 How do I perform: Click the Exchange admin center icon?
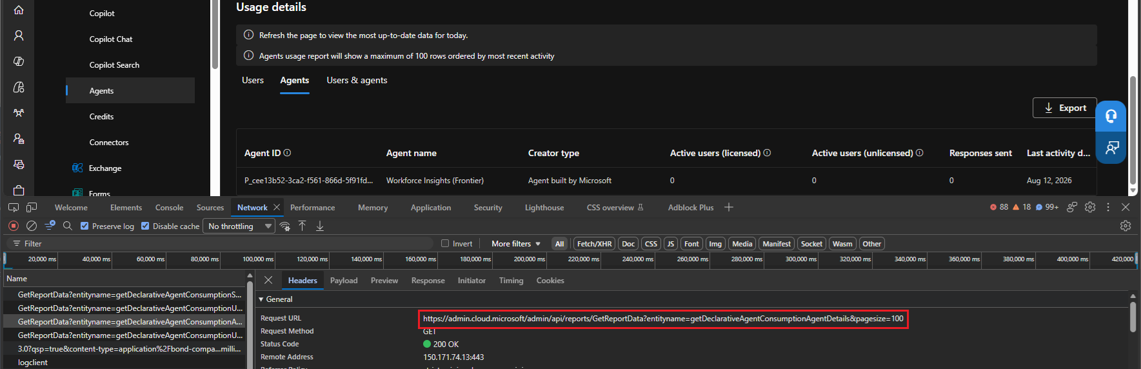click(77, 168)
